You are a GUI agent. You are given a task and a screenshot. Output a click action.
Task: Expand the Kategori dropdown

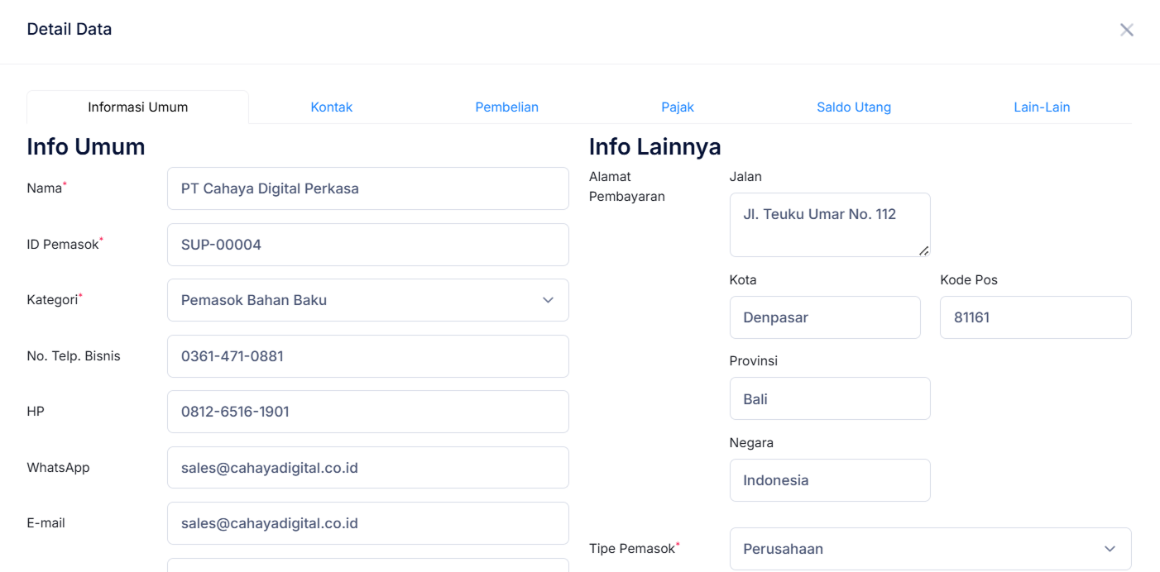click(x=367, y=300)
